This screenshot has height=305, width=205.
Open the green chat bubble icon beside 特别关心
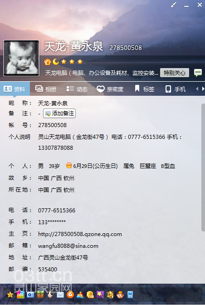tap(198, 73)
